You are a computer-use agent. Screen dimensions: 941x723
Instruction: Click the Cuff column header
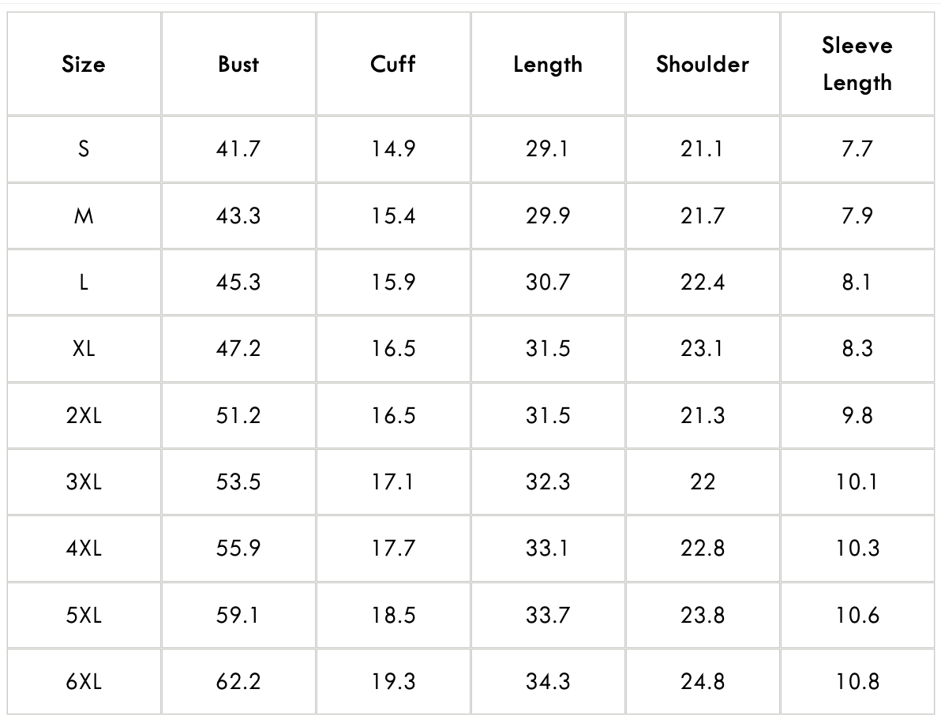(x=393, y=64)
